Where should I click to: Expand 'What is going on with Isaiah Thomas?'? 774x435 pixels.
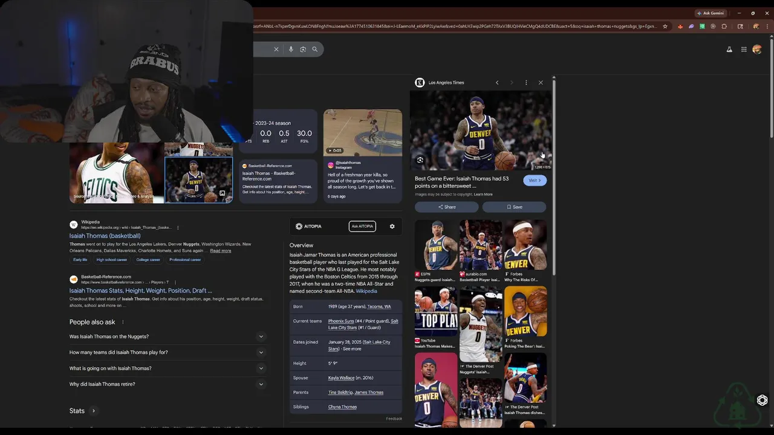coord(167,368)
